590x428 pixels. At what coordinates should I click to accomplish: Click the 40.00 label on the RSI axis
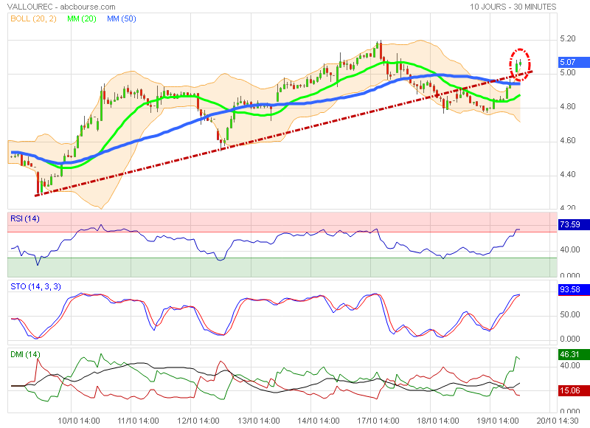pyautogui.click(x=570, y=249)
